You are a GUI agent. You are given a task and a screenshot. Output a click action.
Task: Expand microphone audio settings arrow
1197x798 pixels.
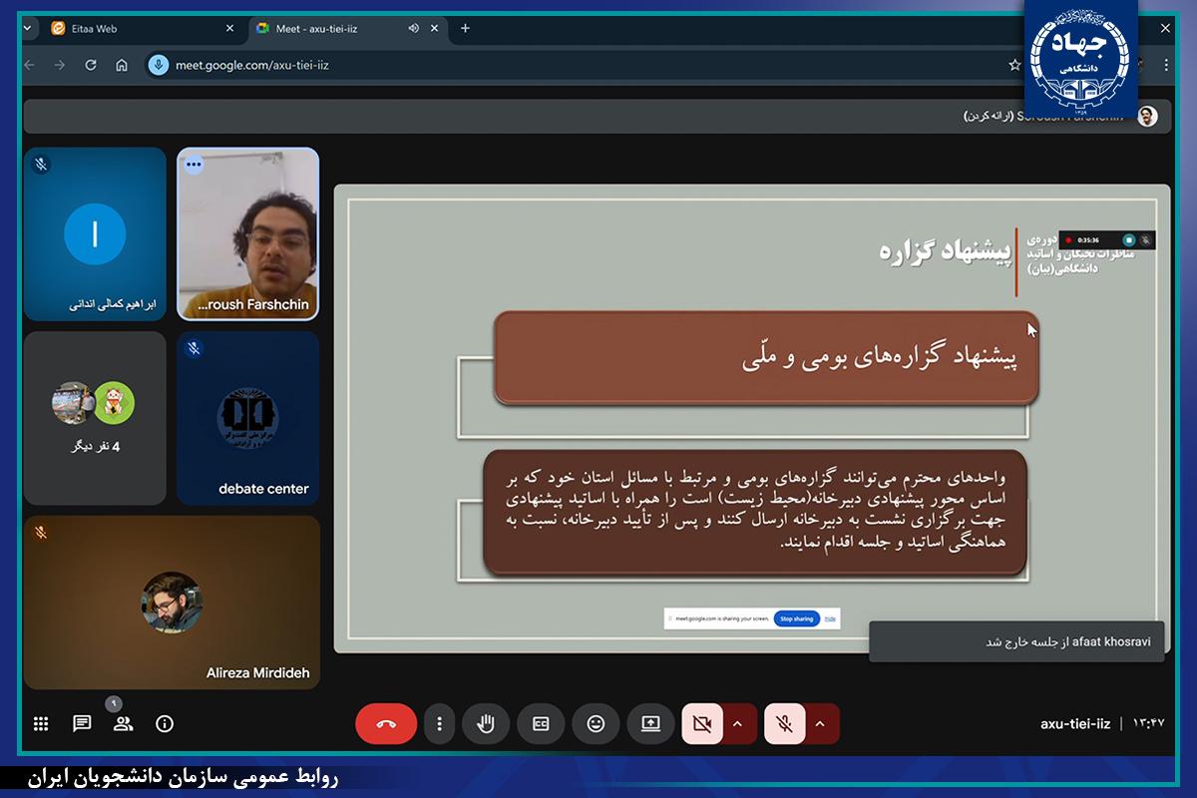[821, 724]
